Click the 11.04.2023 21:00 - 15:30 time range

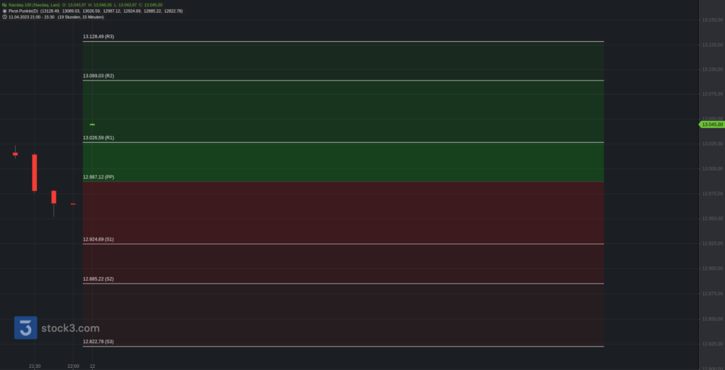tap(31, 17)
